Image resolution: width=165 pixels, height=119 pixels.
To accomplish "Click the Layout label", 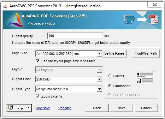I will (17, 69).
